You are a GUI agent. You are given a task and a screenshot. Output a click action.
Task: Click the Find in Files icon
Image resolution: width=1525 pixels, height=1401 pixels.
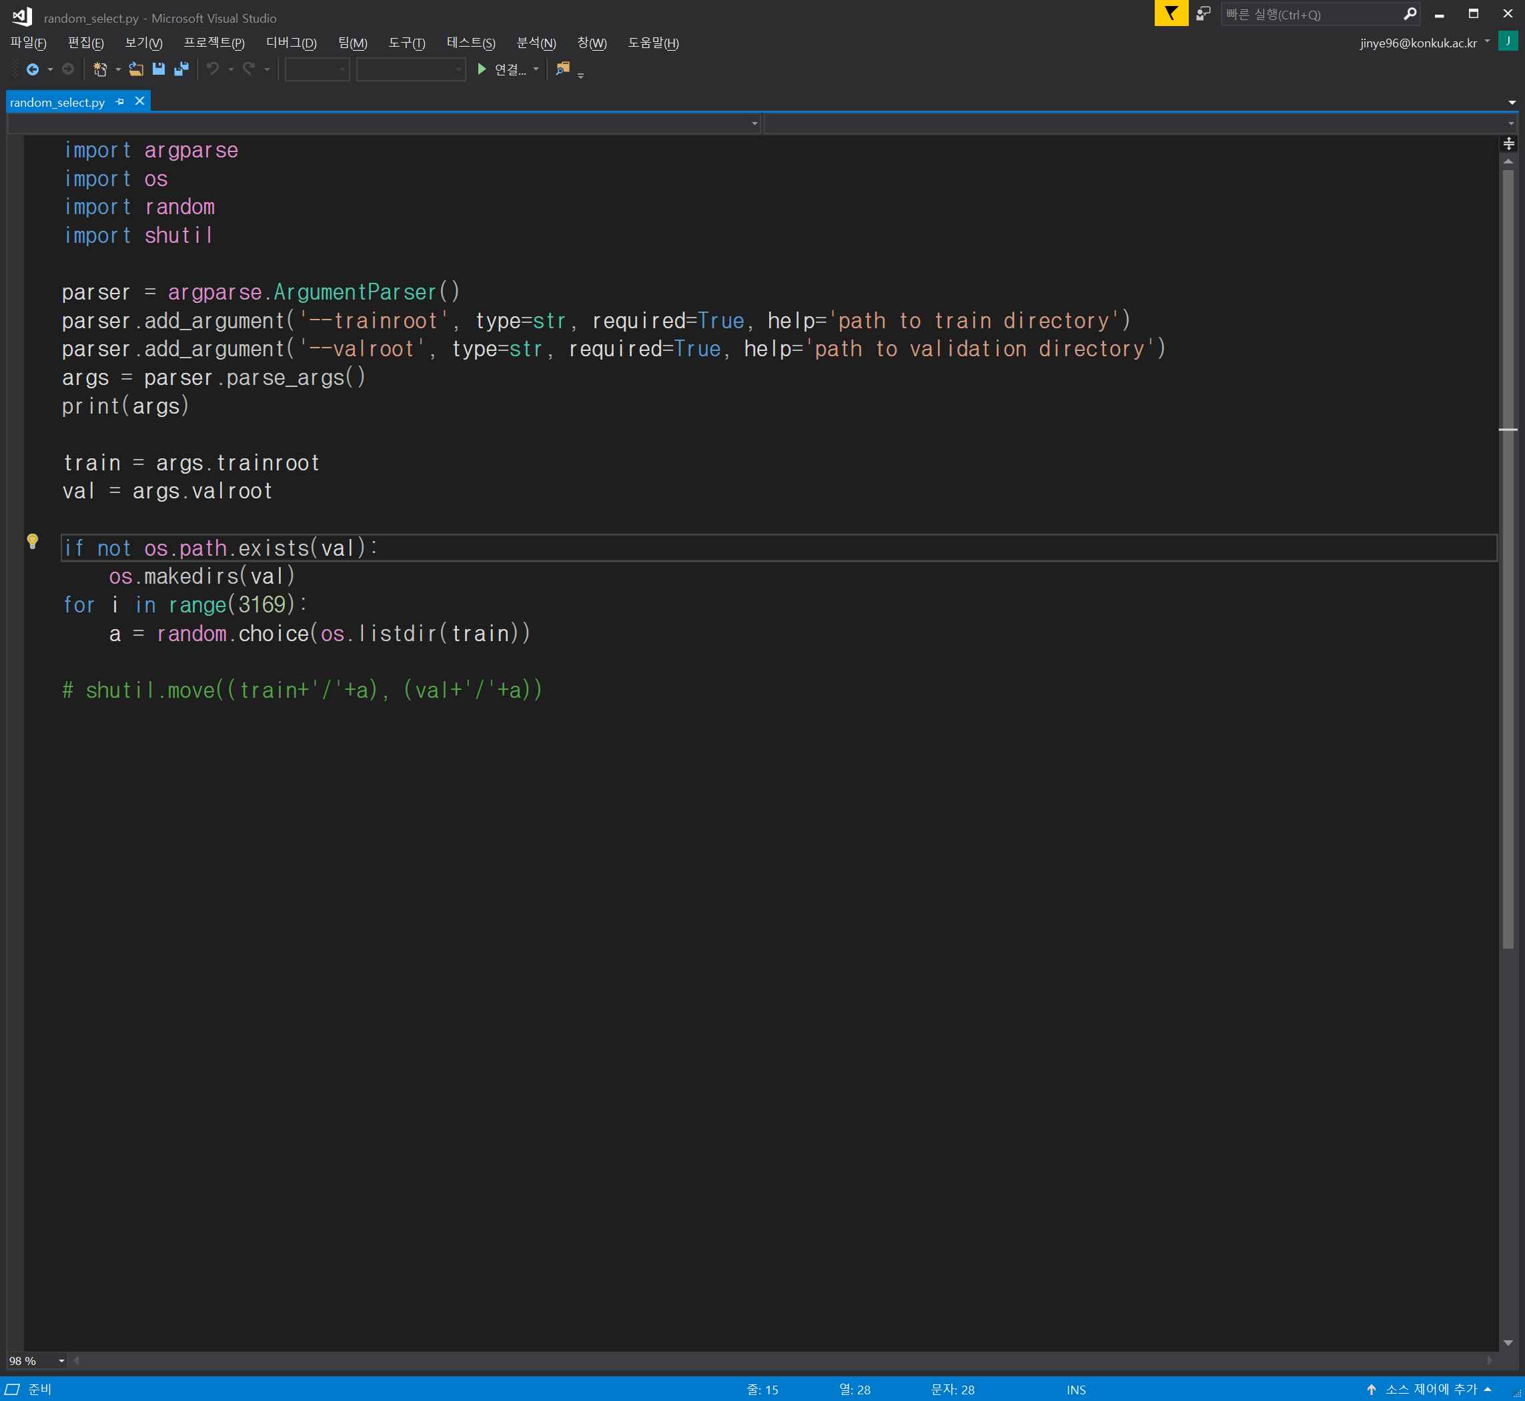click(562, 69)
